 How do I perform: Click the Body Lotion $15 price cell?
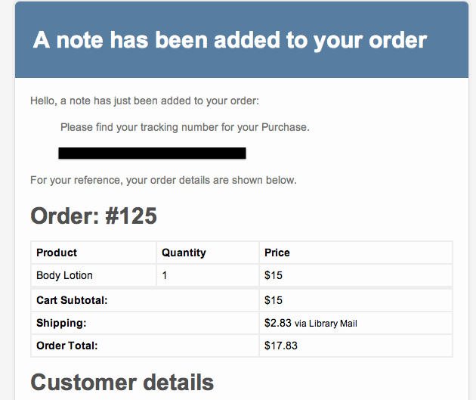(356, 275)
